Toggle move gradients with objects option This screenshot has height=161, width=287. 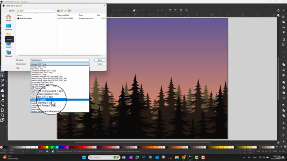pyautogui.click(x=181, y=10)
